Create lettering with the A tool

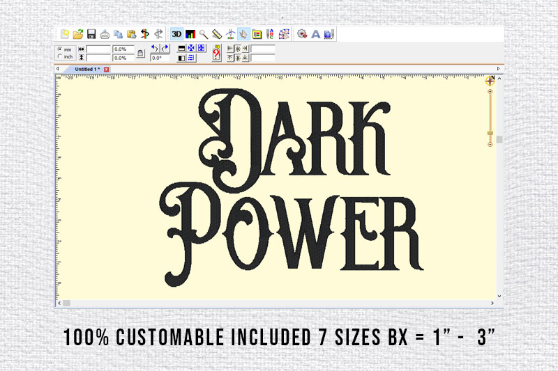tap(316, 34)
